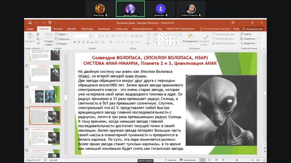The width and height of the screenshot is (291, 163).
Task: Open the Файл menu tab
Action: coord(30,29)
